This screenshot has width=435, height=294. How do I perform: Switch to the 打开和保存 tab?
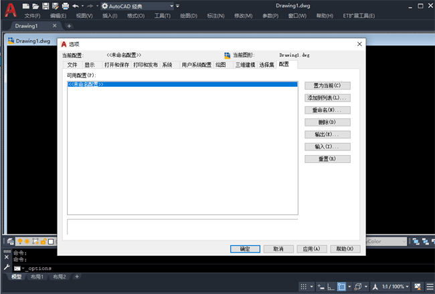(116, 65)
